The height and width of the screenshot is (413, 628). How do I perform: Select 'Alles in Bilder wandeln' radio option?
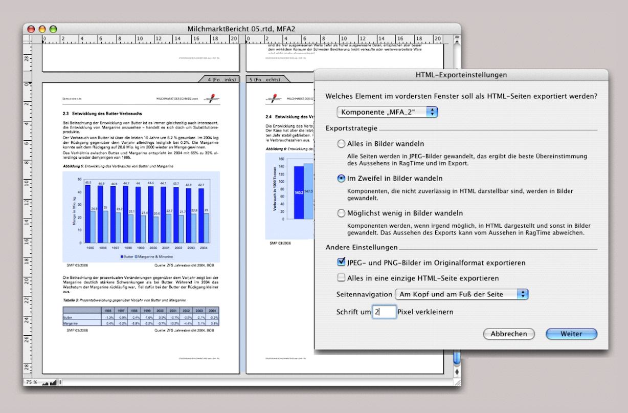[341, 144]
